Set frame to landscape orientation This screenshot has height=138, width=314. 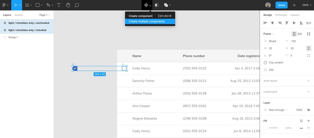pyautogui.click(x=299, y=34)
